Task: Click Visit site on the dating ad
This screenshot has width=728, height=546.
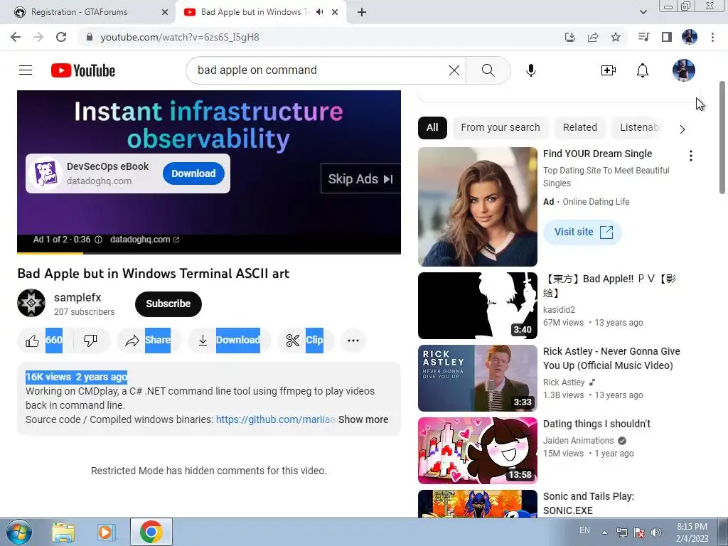Action: 583,232
